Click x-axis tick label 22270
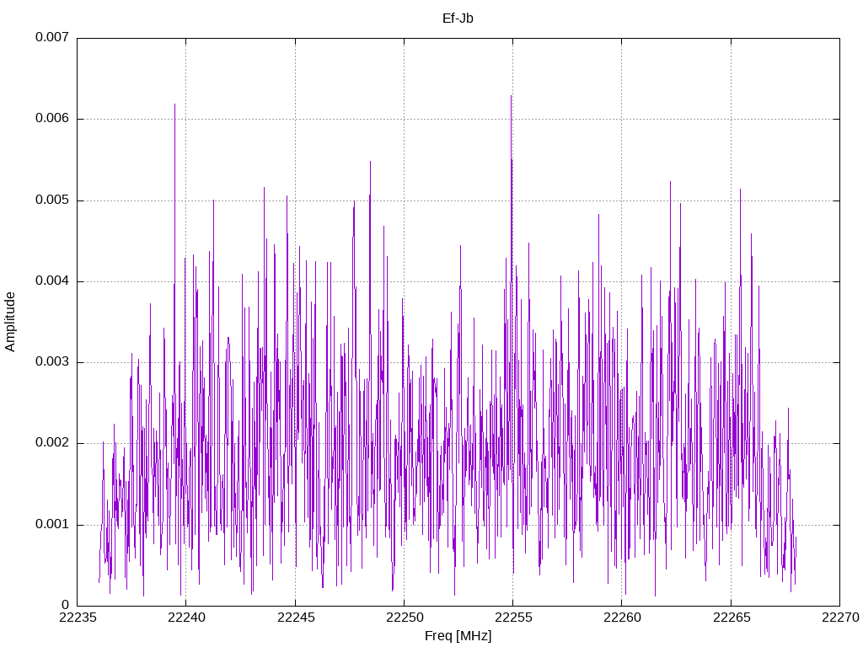 840,618
